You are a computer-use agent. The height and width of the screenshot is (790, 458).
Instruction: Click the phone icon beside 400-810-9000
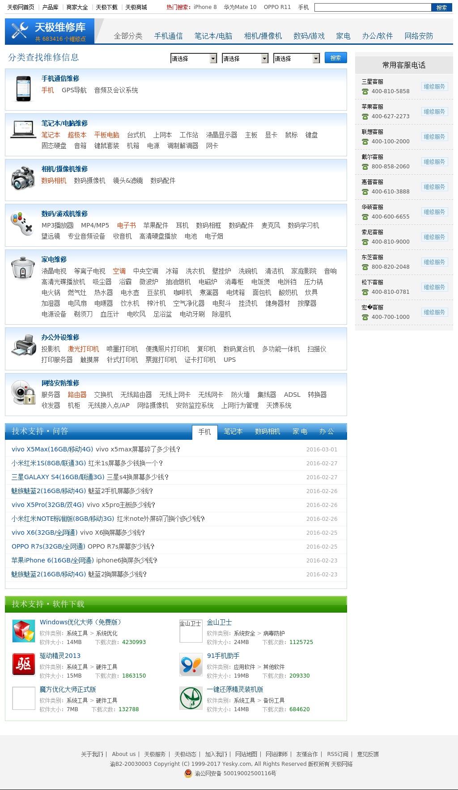point(365,242)
